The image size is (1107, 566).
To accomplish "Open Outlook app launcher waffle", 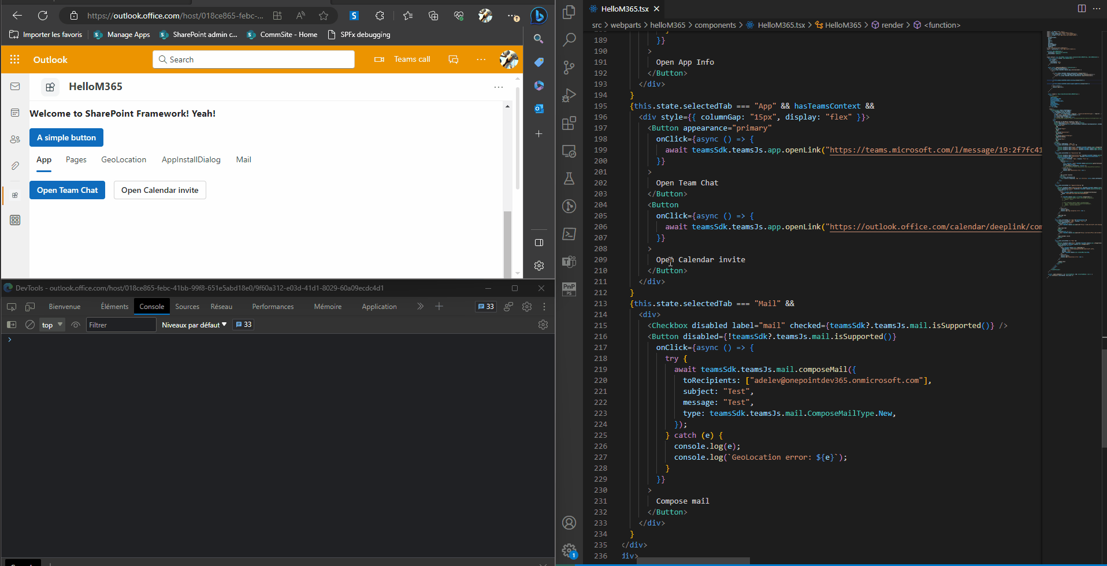I will pos(15,59).
